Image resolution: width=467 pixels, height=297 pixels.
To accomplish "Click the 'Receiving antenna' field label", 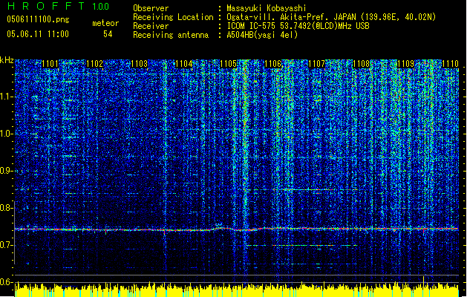I will coord(171,35).
